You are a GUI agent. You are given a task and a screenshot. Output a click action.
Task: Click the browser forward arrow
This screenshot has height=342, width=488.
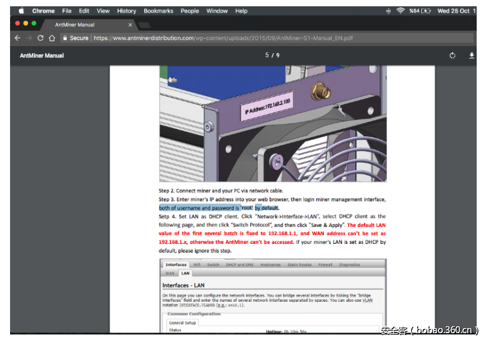click(x=29, y=38)
